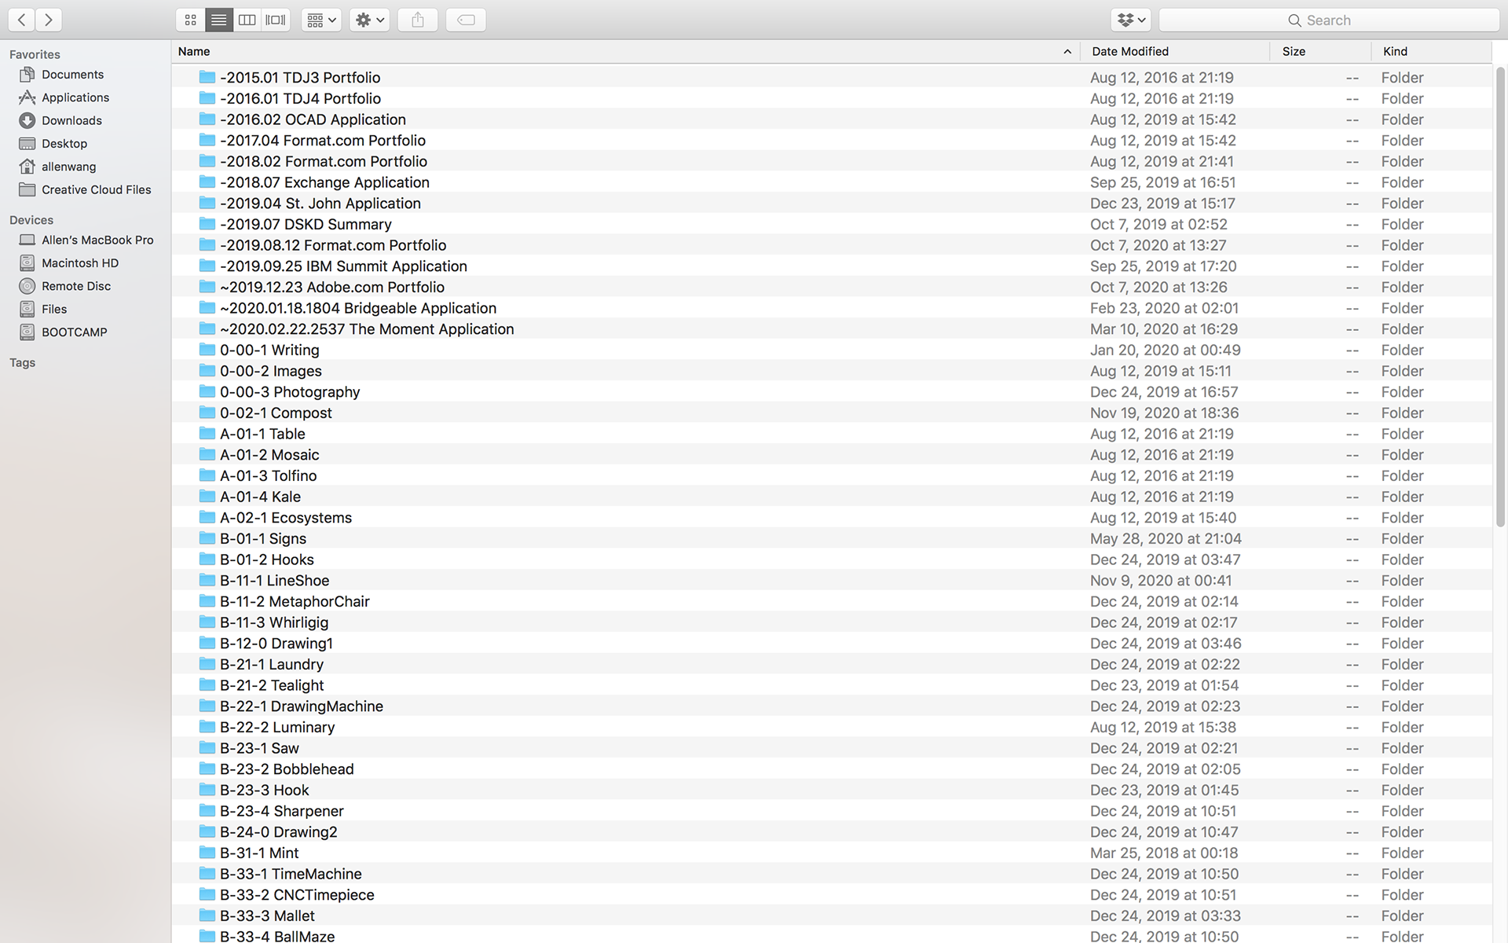Click the folder icon beside Creative Cloud Files

pyautogui.click(x=27, y=189)
